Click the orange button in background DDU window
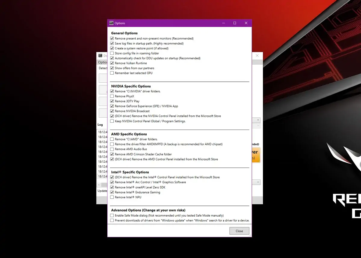 256,155
